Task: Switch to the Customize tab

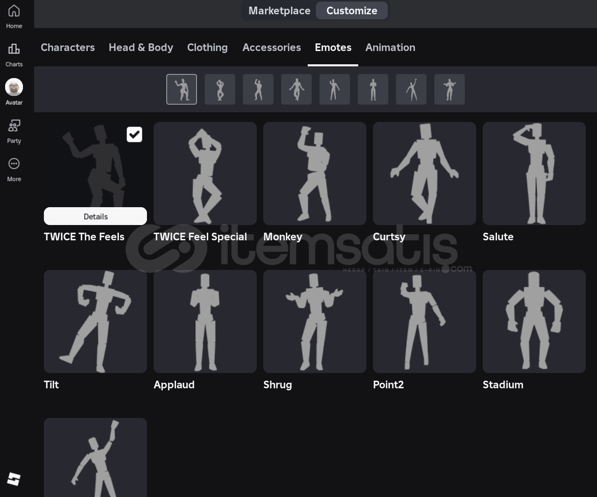Action: tap(352, 11)
